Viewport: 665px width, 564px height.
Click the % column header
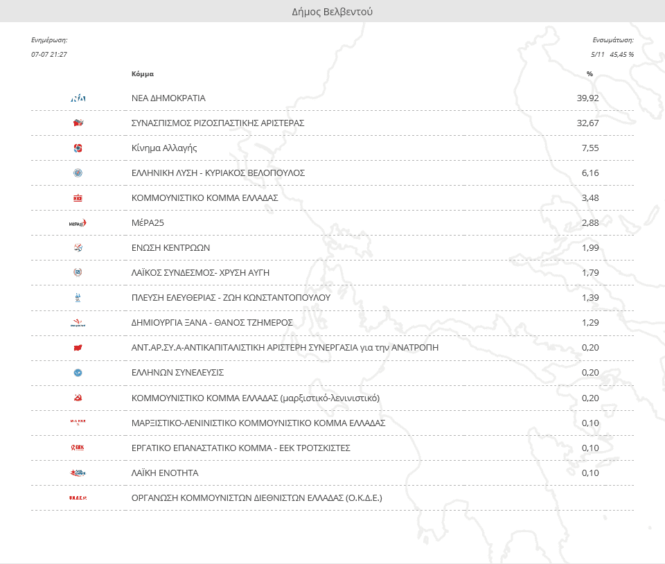589,73
